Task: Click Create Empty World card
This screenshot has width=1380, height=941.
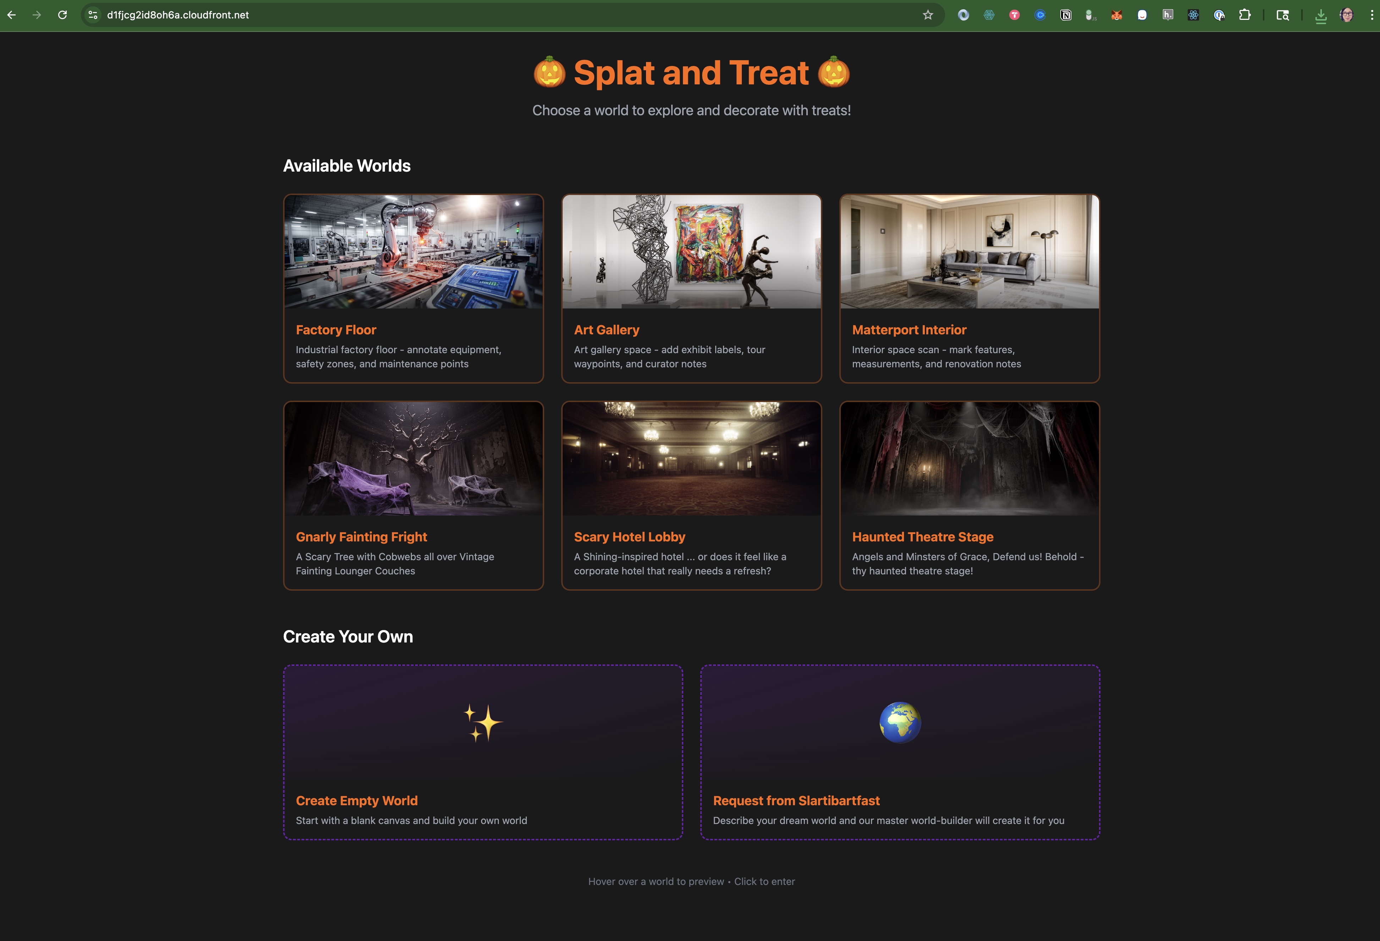Action: click(483, 752)
